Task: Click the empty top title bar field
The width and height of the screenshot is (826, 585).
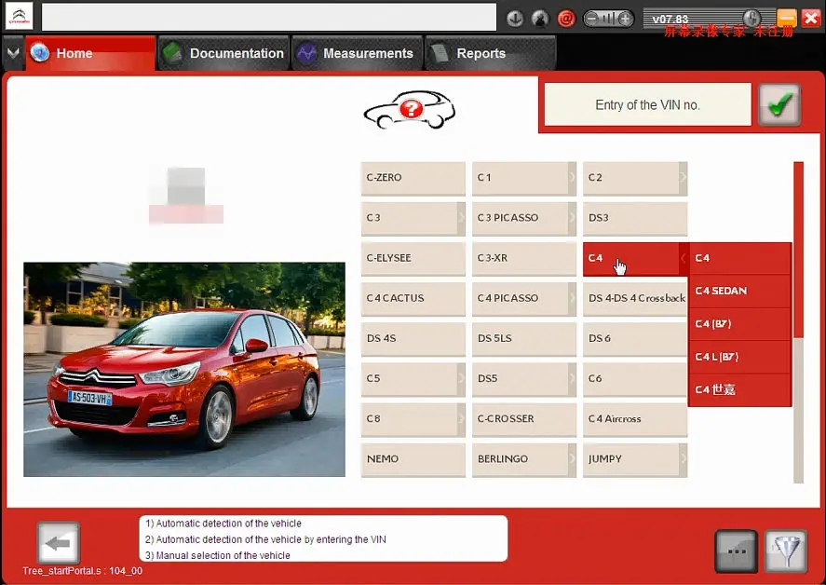Action: [269, 18]
